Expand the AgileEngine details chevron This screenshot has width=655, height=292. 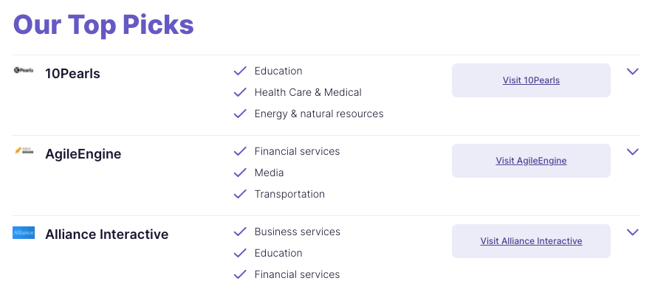pos(632,152)
